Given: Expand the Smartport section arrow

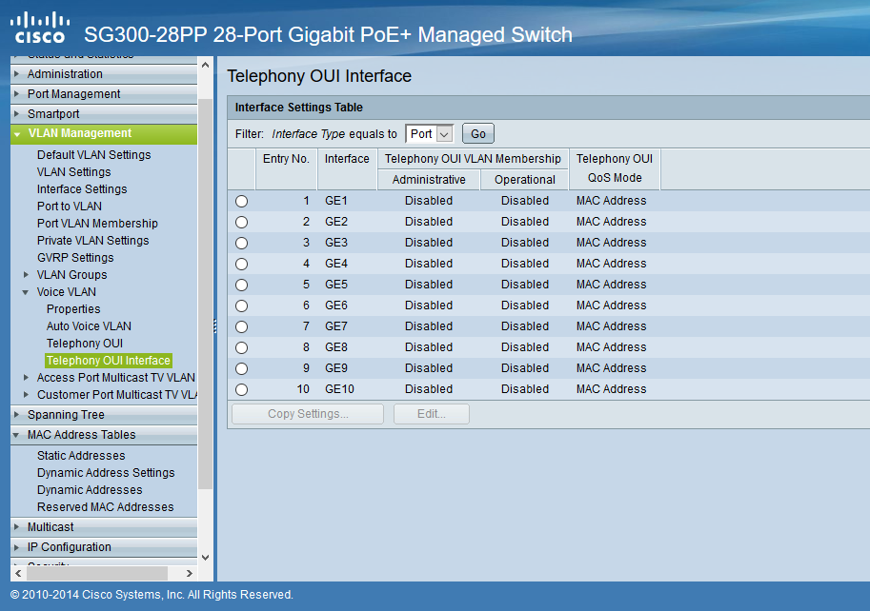Looking at the screenshot, I should 16,113.
